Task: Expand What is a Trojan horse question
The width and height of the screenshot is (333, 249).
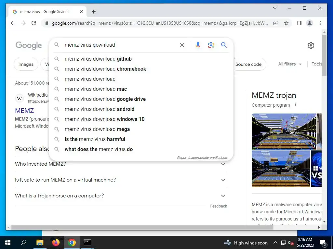Action: pyautogui.click(x=121, y=196)
